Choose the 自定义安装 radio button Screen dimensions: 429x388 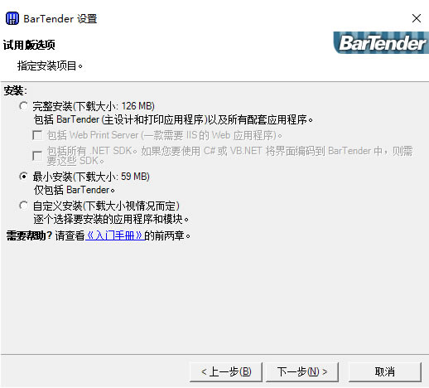coord(23,206)
